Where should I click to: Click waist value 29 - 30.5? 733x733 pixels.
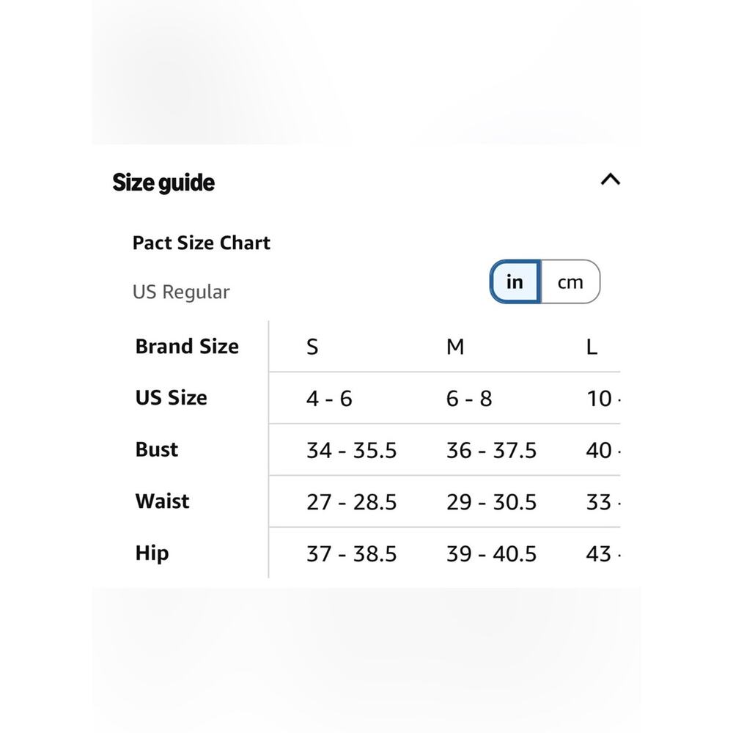coord(491,503)
